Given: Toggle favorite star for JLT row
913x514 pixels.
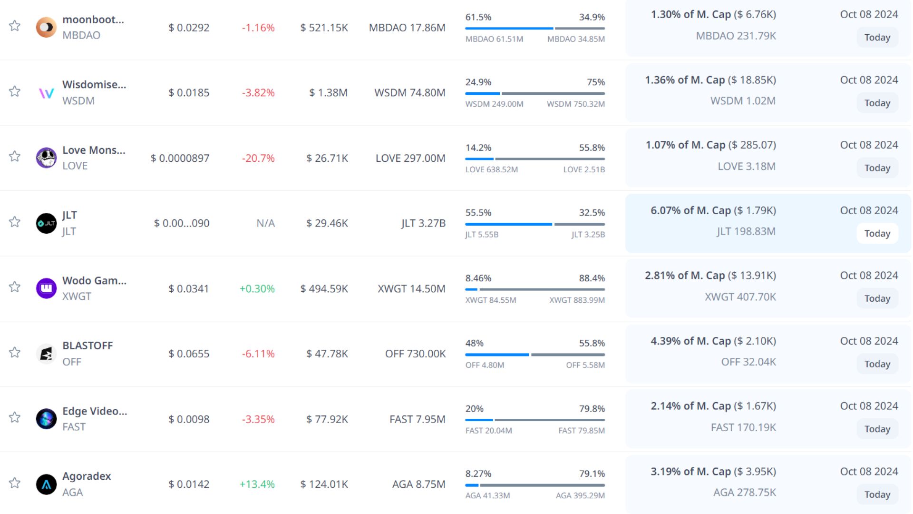Looking at the screenshot, I should [15, 222].
